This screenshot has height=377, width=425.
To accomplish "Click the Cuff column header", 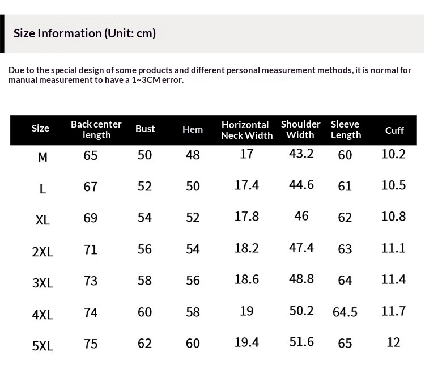I will [x=394, y=130].
